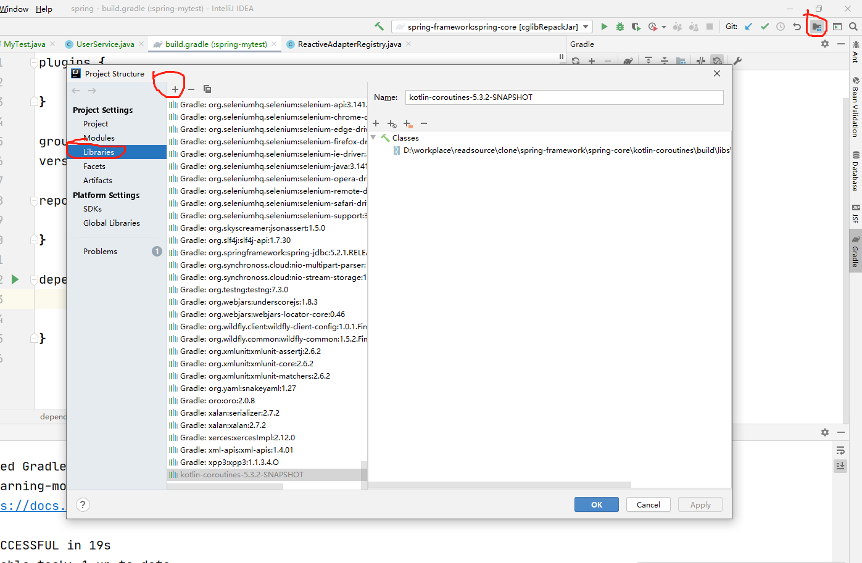
Task: Specify documentation URL for library
Action: tap(392, 123)
